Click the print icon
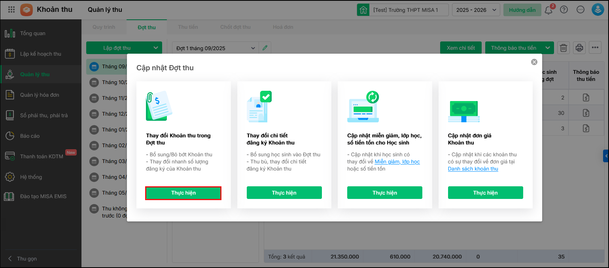Image resolution: width=609 pixels, height=268 pixels. click(x=579, y=48)
